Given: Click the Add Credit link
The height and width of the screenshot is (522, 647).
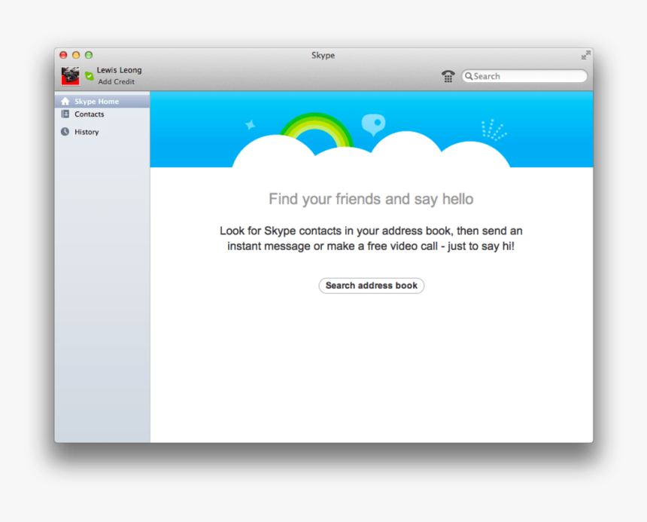Looking at the screenshot, I should click(x=117, y=82).
